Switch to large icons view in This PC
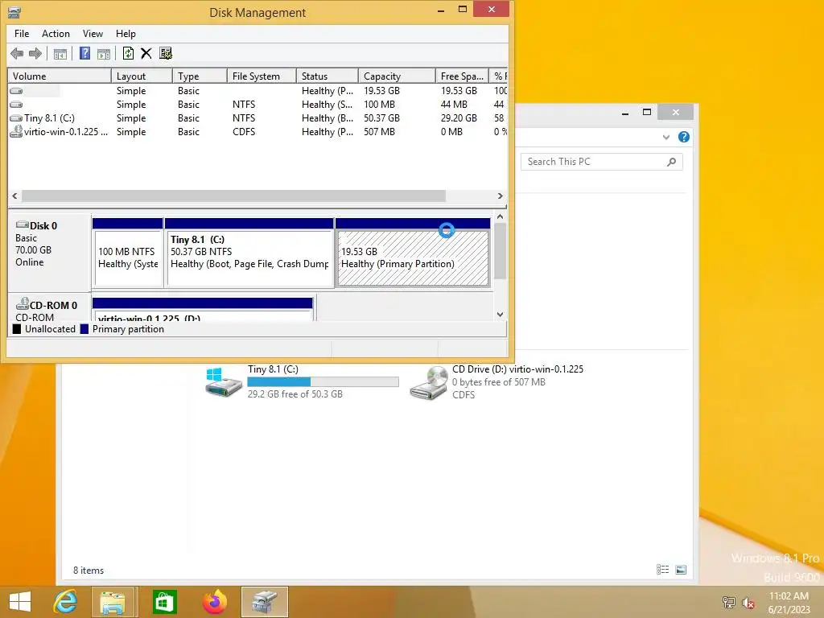Screen dimensions: 824x618 click(681, 570)
